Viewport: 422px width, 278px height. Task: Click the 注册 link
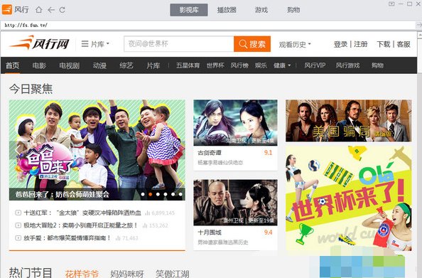(x=361, y=44)
